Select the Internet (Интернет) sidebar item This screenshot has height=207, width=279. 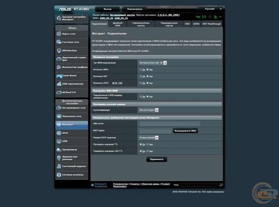click(72, 125)
